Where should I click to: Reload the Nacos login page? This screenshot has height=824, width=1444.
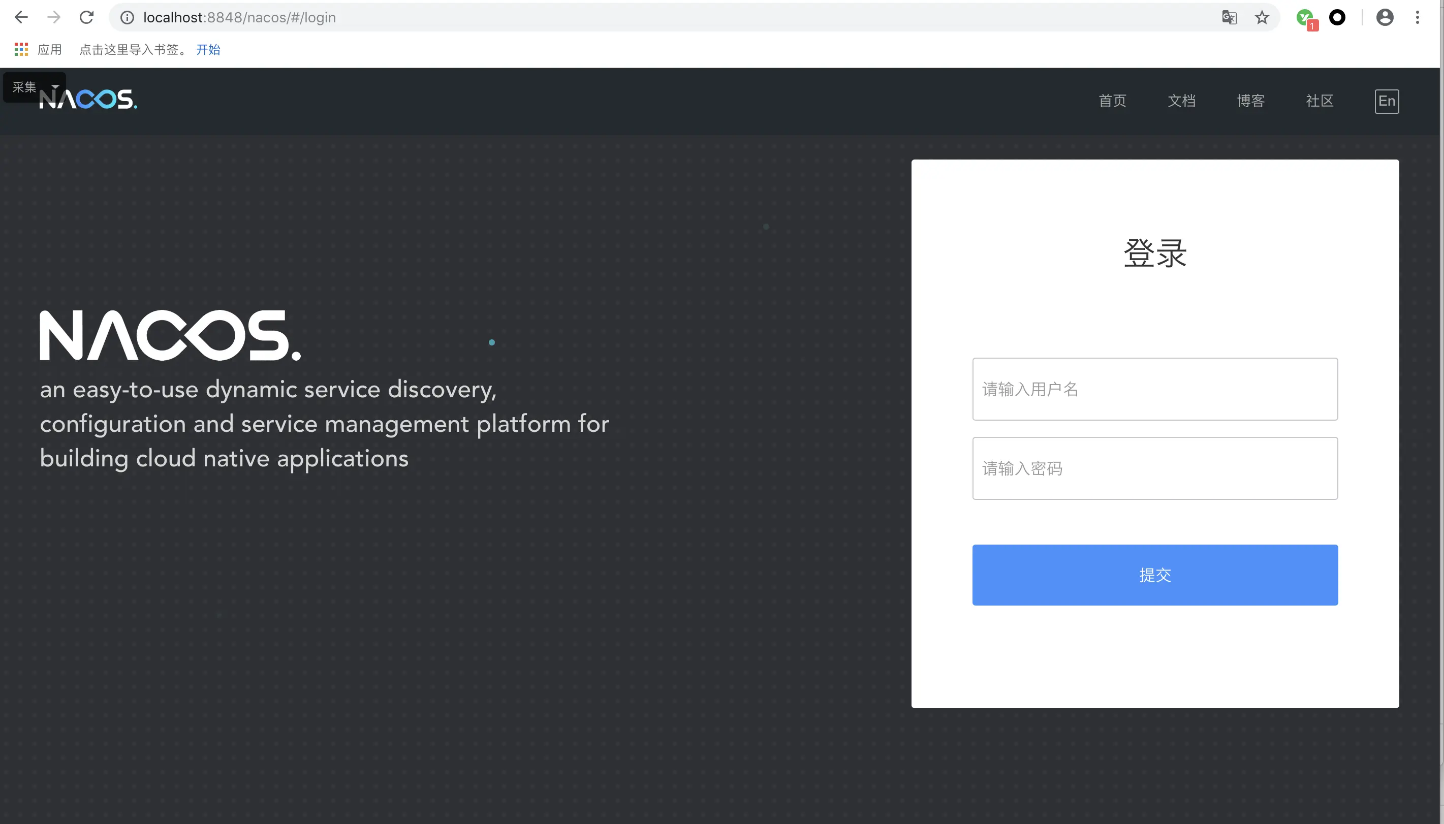(86, 18)
